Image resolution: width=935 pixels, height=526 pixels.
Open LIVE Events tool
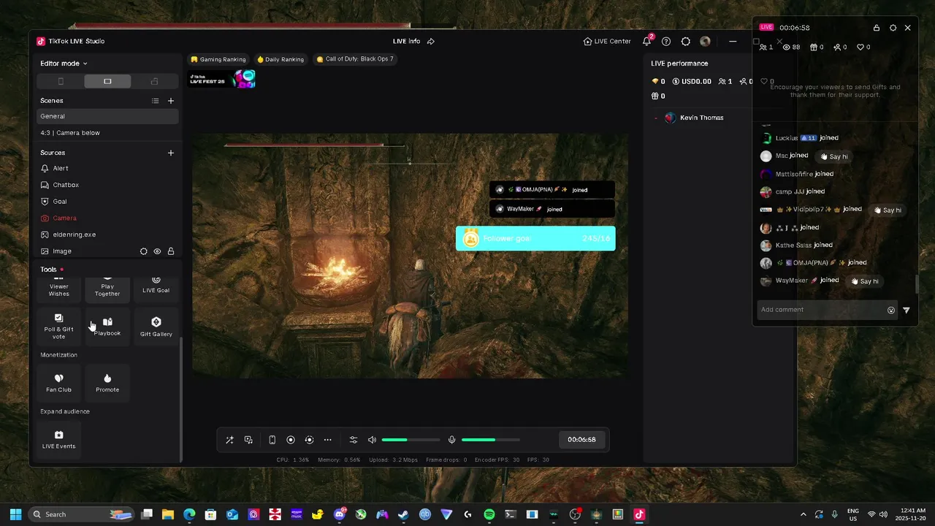[x=59, y=439]
